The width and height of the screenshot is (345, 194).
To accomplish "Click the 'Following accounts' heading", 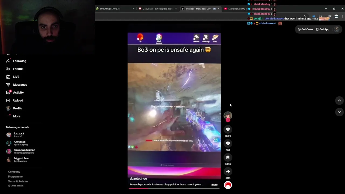I will coord(18,127).
